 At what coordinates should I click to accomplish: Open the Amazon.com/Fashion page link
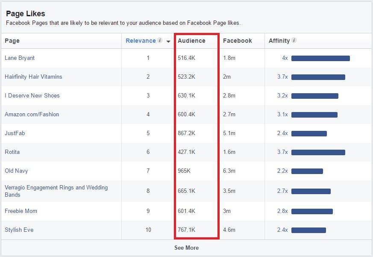tap(32, 114)
